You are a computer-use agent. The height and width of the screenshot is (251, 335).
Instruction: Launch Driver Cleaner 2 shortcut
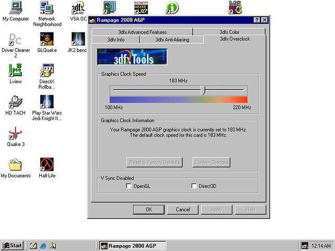point(16,39)
